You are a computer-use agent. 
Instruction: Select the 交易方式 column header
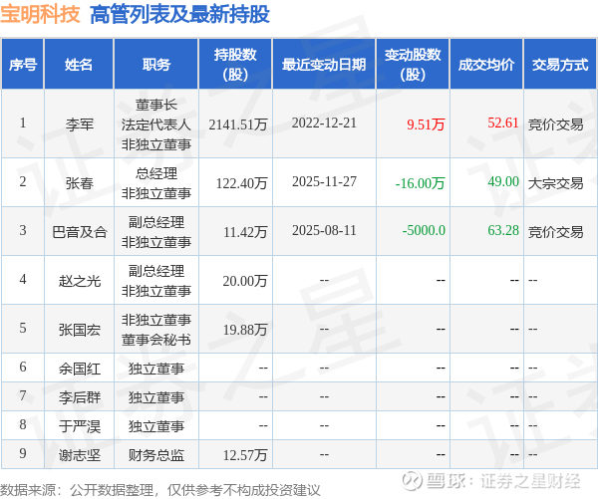[560, 64]
